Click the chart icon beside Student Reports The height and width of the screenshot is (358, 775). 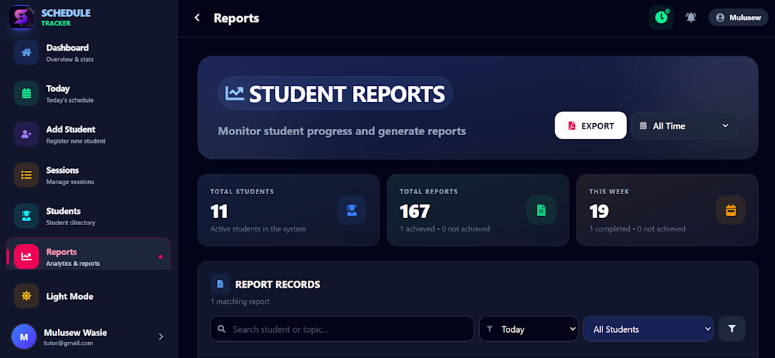(x=235, y=93)
